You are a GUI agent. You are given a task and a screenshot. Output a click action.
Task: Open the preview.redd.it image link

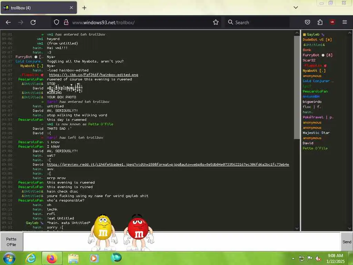click(168, 165)
